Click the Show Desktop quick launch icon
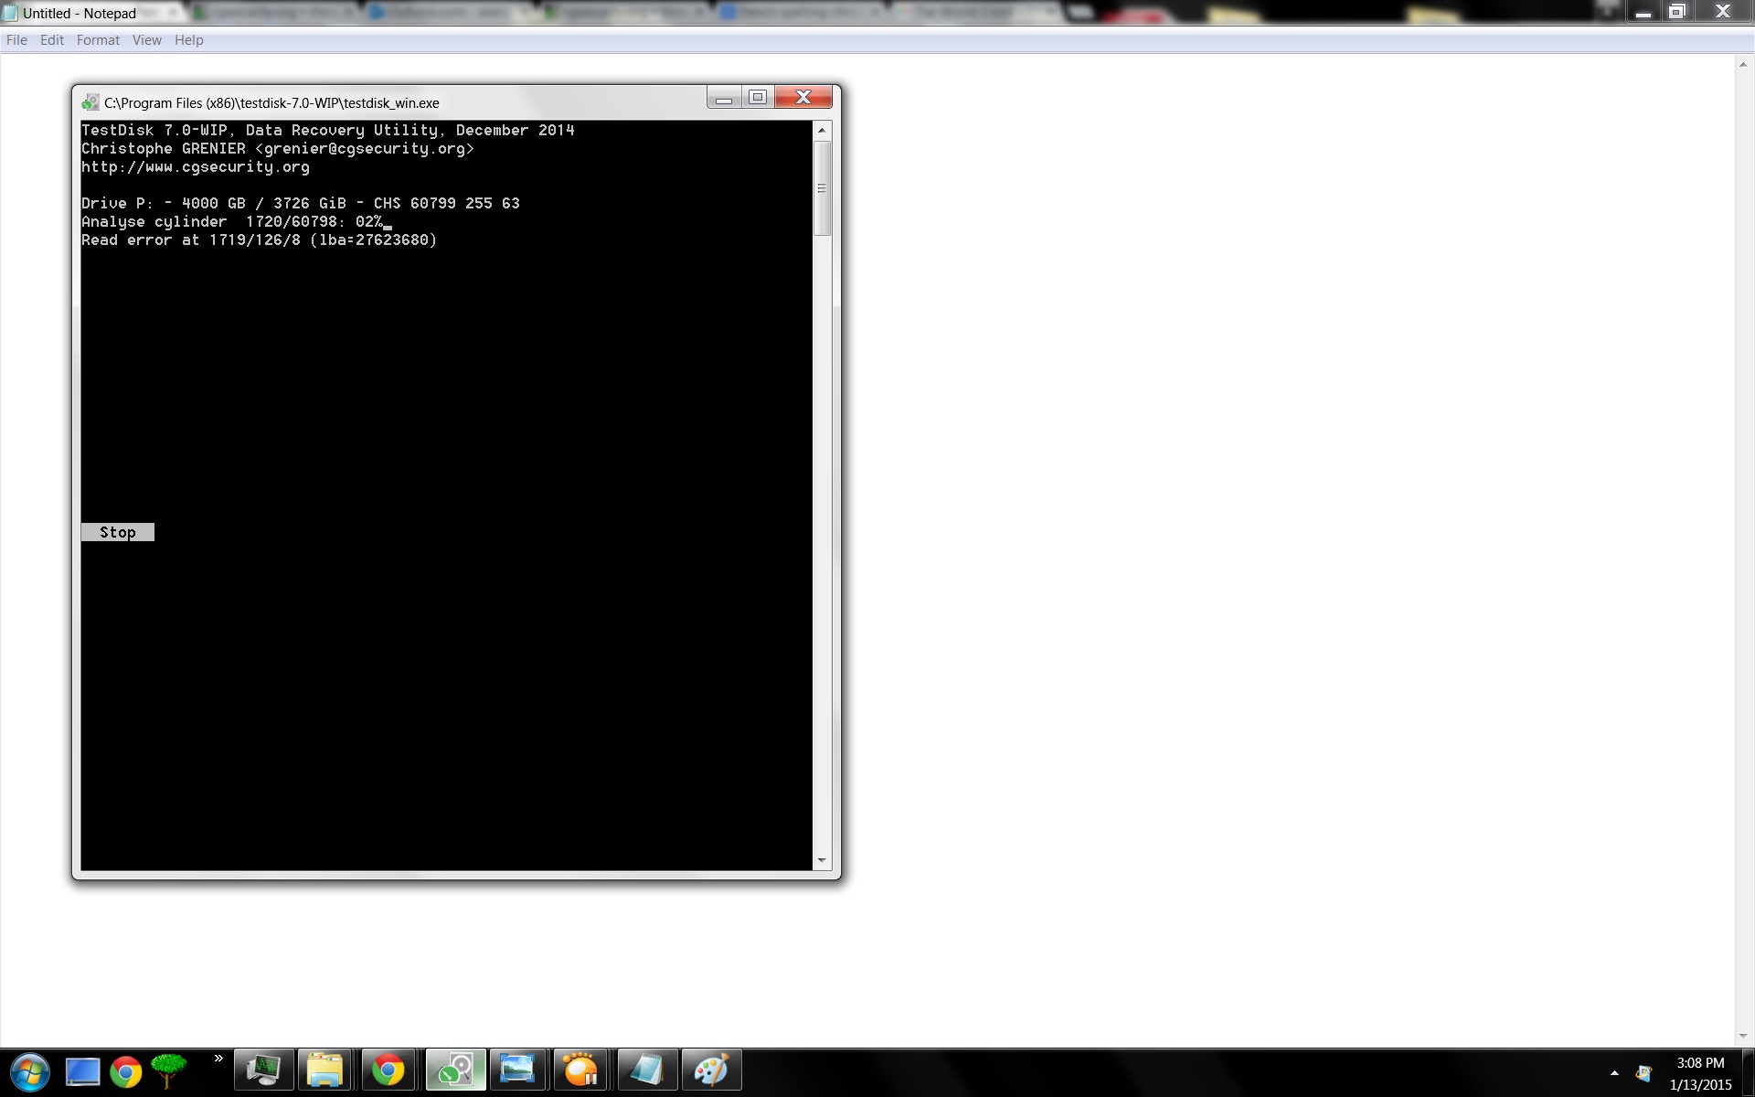The height and width of the screenshot is (1097, 1755). (82, 1071)
